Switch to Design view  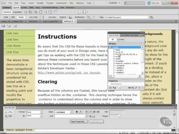pyautogui.click(x=21, y=17)
